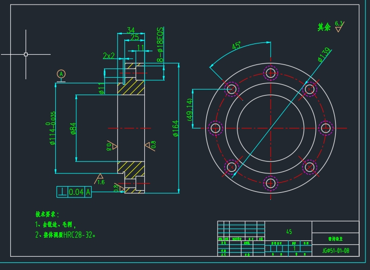
Task: Pick the 45° angular dimension text
Action: pos(236,46)
